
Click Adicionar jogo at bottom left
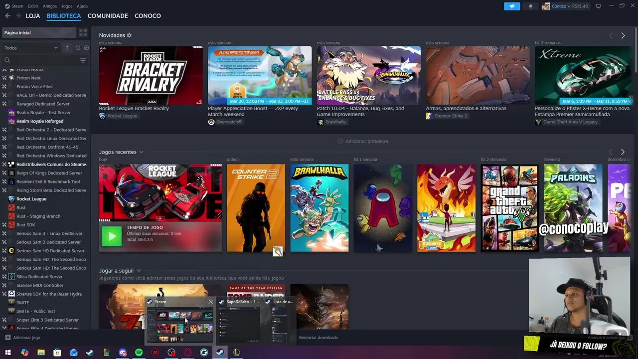pyautogui.click(x=23, y=338)
